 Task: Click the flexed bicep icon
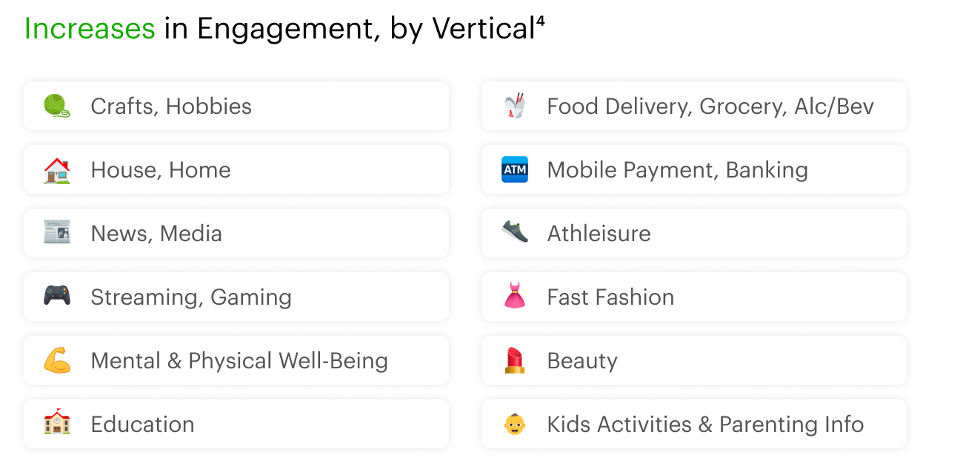[57, 361]
